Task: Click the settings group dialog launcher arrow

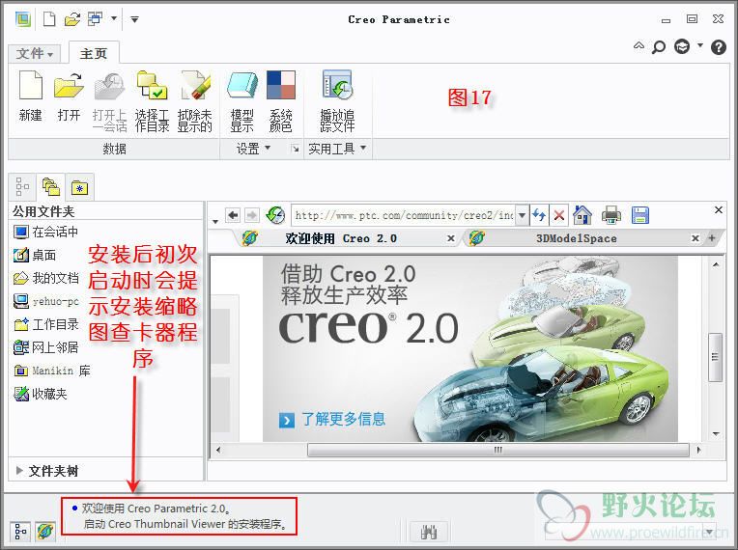Action: (x=296, y=149)
